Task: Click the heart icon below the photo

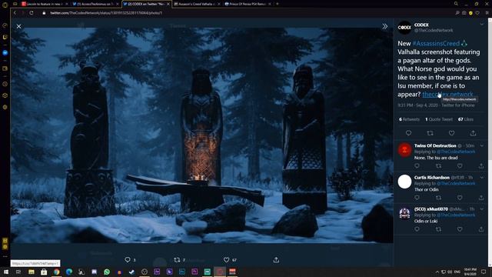Action: click(x=227, y=260)
